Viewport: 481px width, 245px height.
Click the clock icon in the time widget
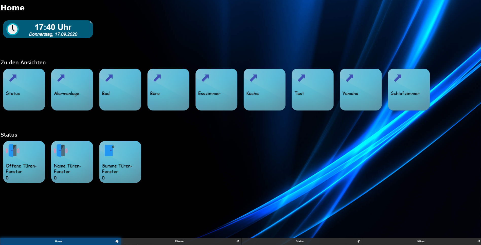[x=12, y=29]
